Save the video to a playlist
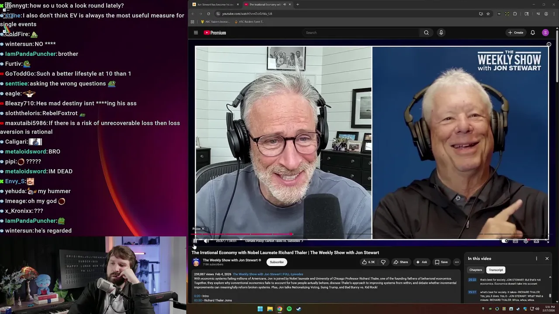Viewport: 559px width, 314px height. (x=441, y=262)
